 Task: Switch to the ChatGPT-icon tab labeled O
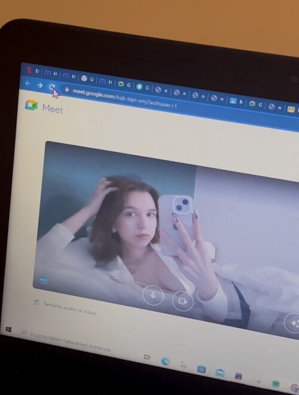[x=143, y=87]
